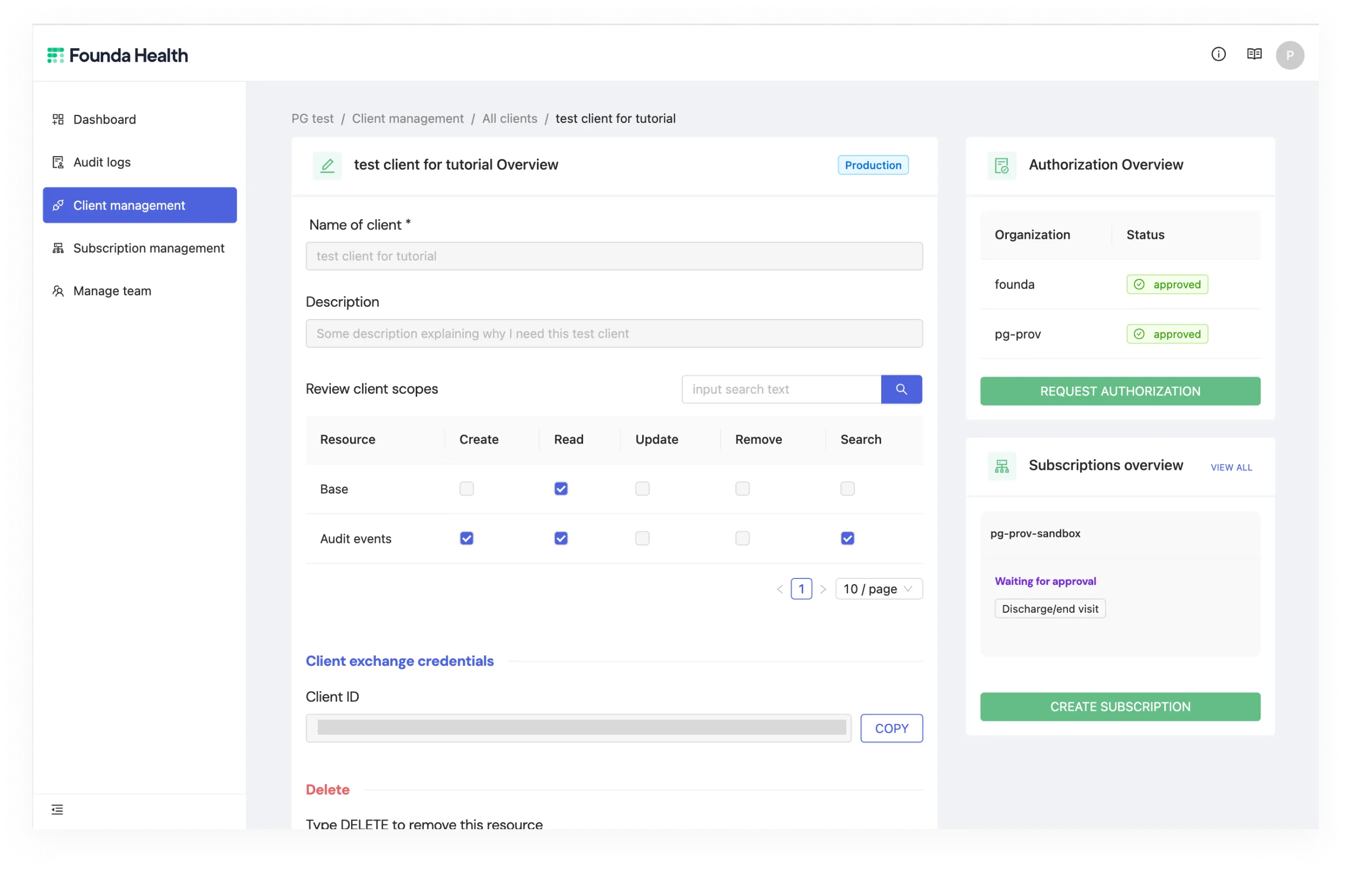Enable Create scope for Base
Viewport: 1351px width, 870px height.
coord(467,489)
